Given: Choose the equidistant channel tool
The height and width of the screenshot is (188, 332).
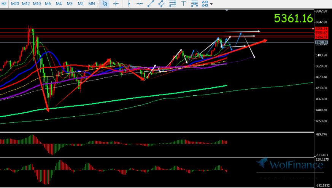Looking at the screenshot, I should 162,4.
